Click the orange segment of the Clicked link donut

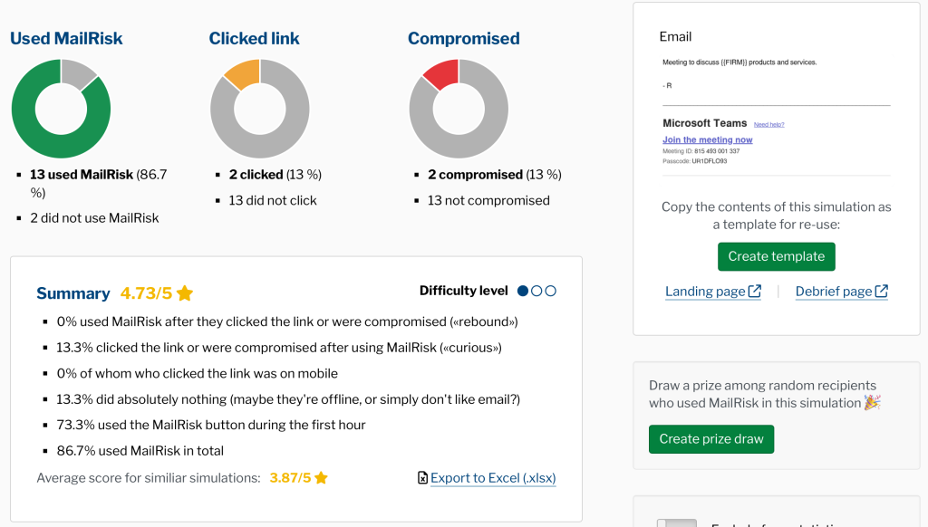242,74
